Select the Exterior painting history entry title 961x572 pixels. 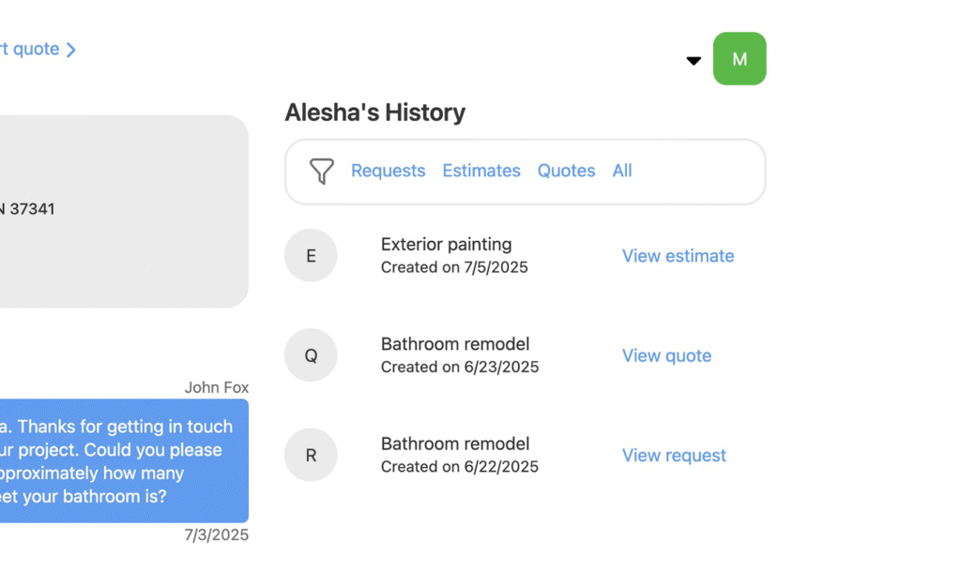pyautogui.click(x=446, y=245)
